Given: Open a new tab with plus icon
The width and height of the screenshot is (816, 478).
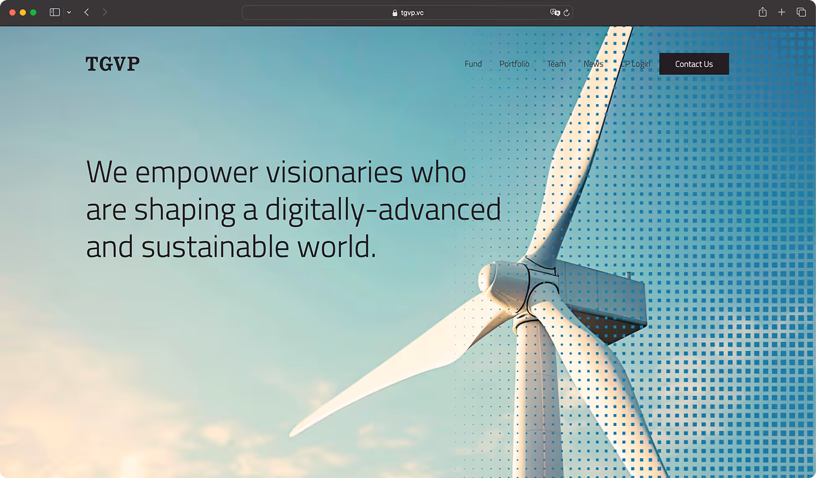Looking at the screenshot, I should pyautogui.click(x=782, y=12).
